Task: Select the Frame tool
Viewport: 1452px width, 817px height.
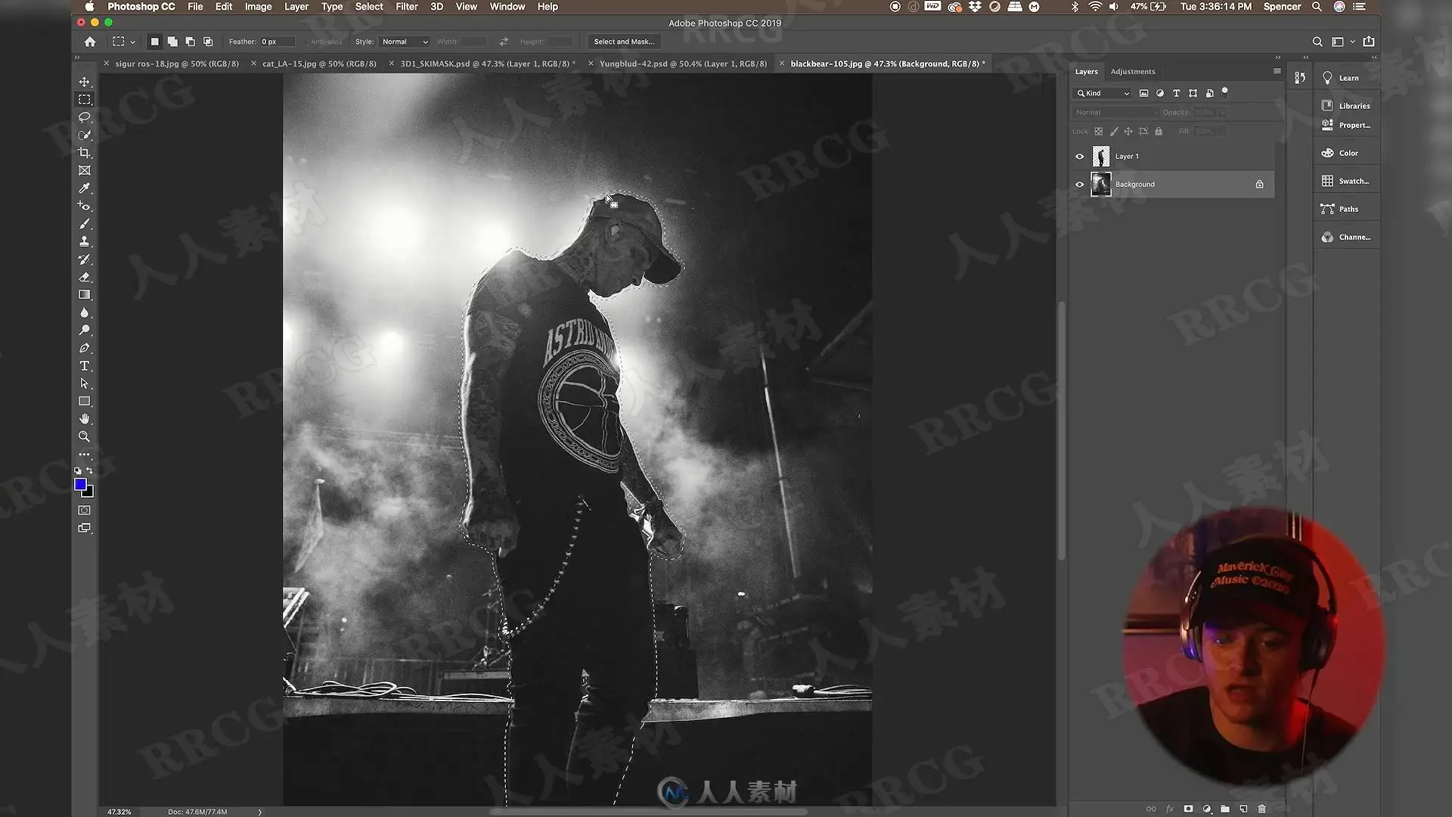Action: (84, 170)
